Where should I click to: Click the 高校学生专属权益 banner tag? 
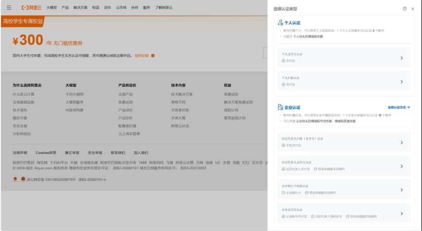point(23,21)
